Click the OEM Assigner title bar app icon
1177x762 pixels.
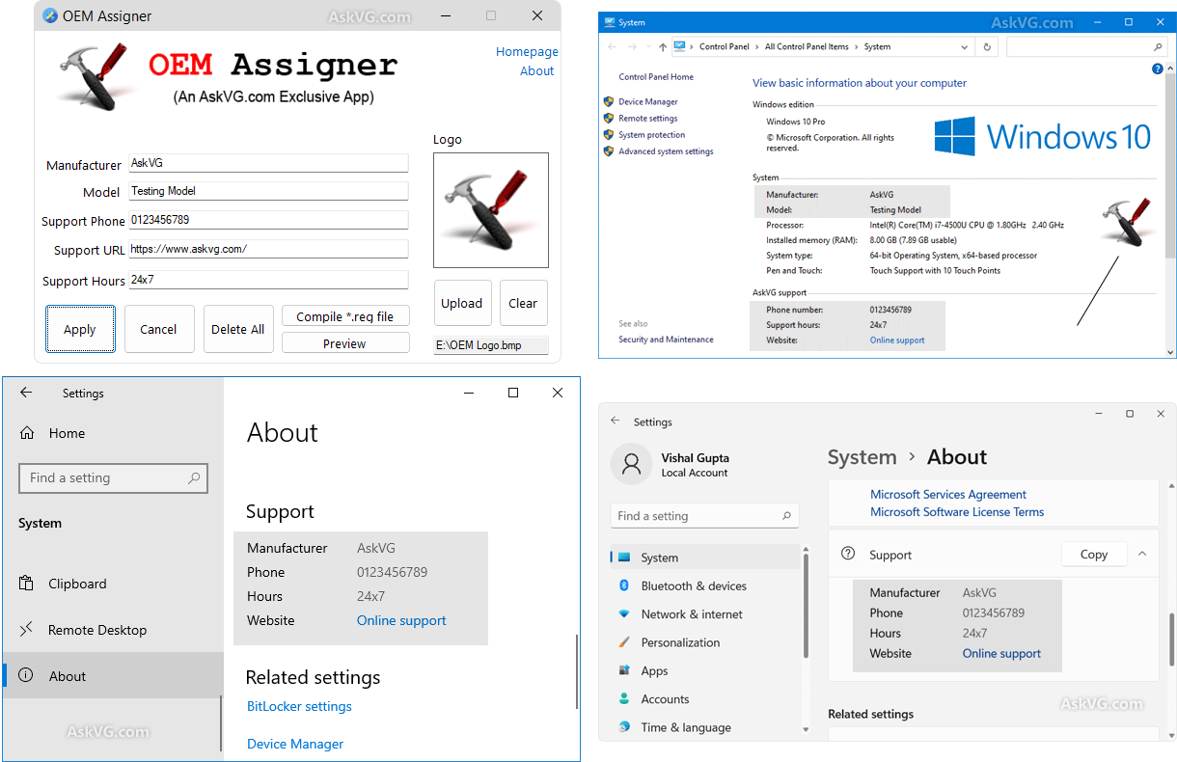coord(50,15)
